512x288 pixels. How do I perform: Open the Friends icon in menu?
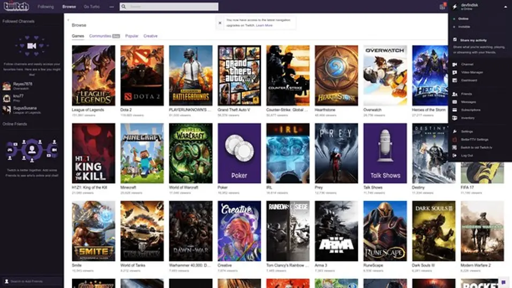point(455,94)
